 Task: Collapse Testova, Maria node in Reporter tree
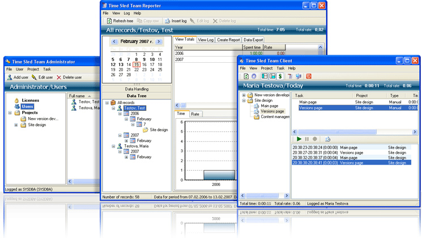113,146
